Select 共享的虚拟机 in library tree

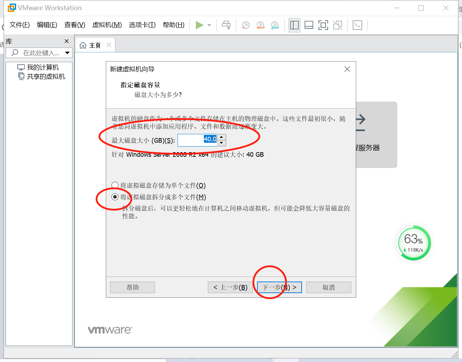point(42,76)
